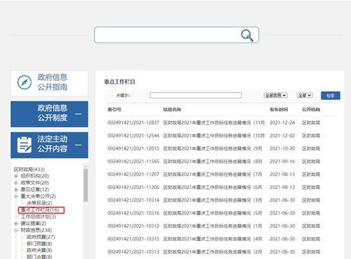The image size is (351, 259).
Task: Open the (4月 progress report link
Action: (x=213, y=239)
